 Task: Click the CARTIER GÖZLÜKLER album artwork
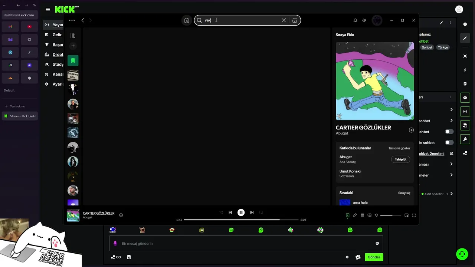pyautogui.click(x=375, y=81)
